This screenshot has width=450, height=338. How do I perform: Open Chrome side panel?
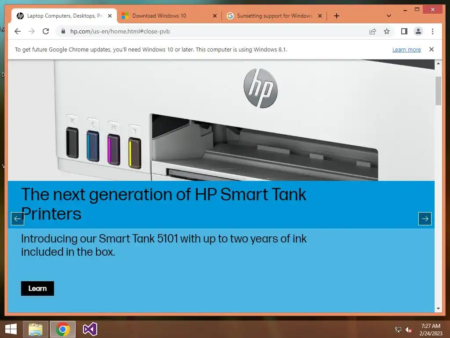pyautogui.click(x=404, y=31)
